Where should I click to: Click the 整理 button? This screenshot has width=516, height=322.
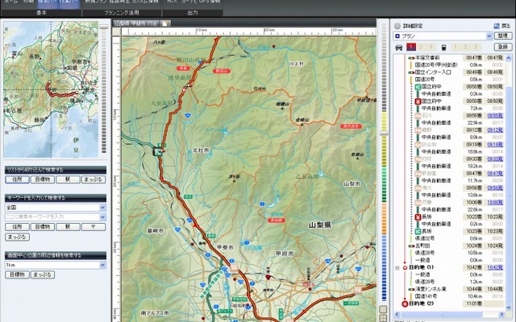(503, 35)
